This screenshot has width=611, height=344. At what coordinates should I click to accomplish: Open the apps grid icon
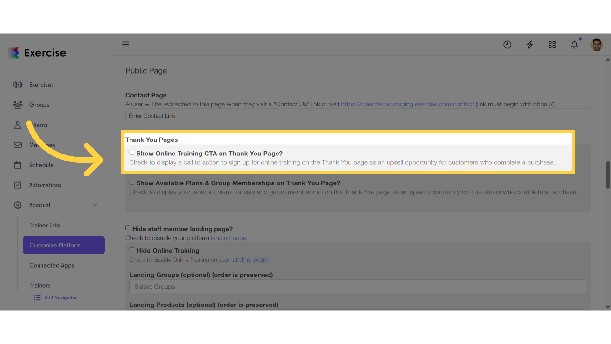click(552, 45)
